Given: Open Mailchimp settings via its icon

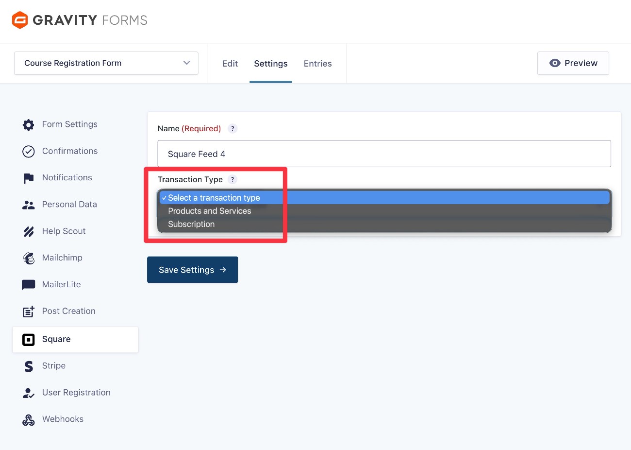Looking at the screenshot, I should tap(28, 258).
